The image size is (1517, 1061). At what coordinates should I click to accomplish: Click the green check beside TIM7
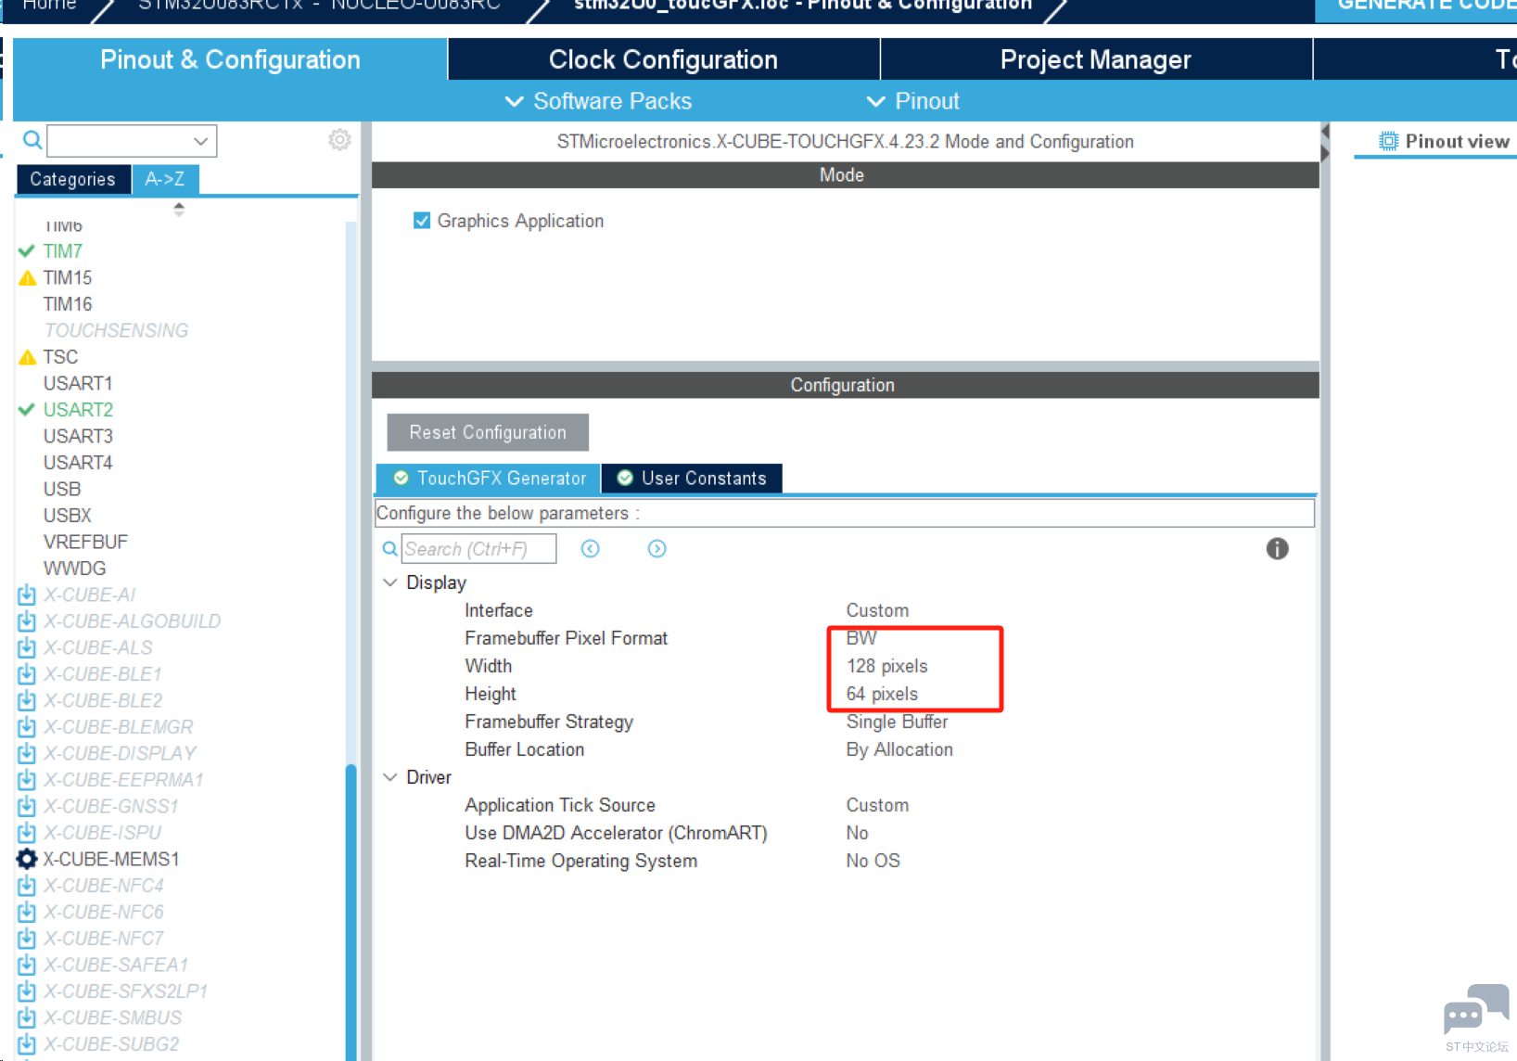[27, 251]
